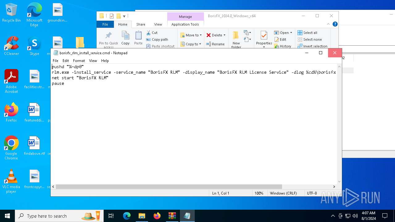Open the Application Tools tab

pos(185,24)
